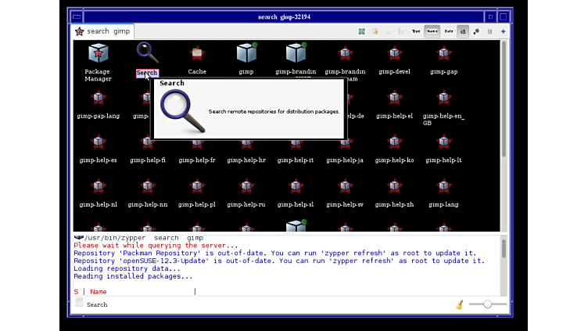
Task: Click the 'Loading repository data...' line
Action: pyautogui.click(x=127, y=268)
